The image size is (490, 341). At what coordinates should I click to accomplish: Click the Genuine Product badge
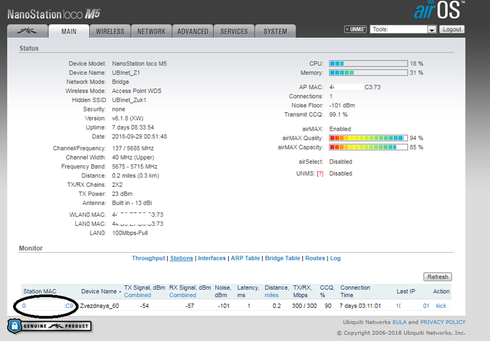click(x=49, y=326)
